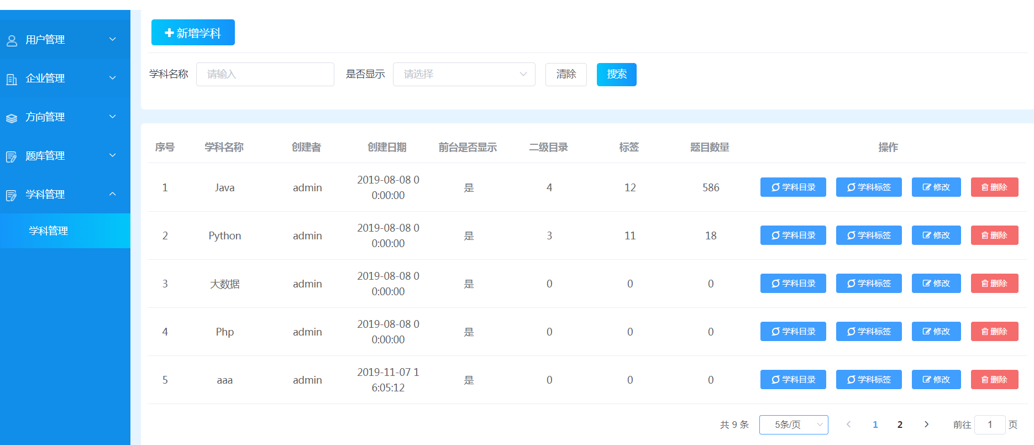Click the 题目数量 column header
This screenshot has height=445, width=1034.
(710, 147)
